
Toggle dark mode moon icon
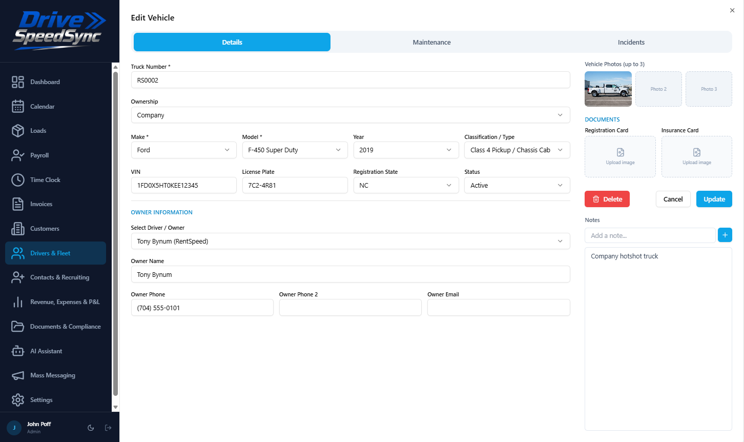click(91, 428)
